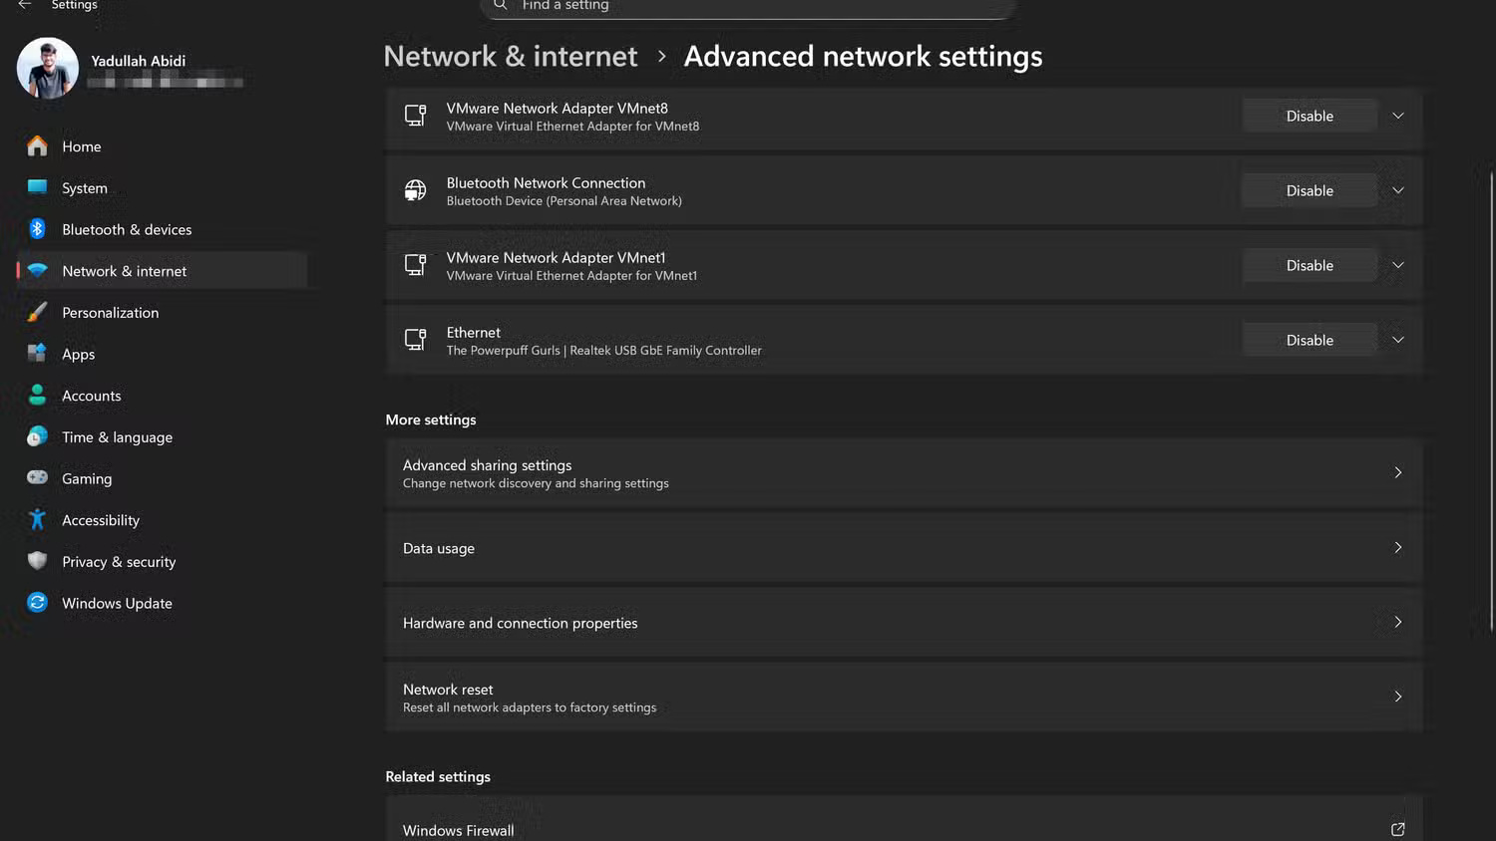Click the Find a setting search box
This screenshot has width=1496, height=841.
(748, 6)
